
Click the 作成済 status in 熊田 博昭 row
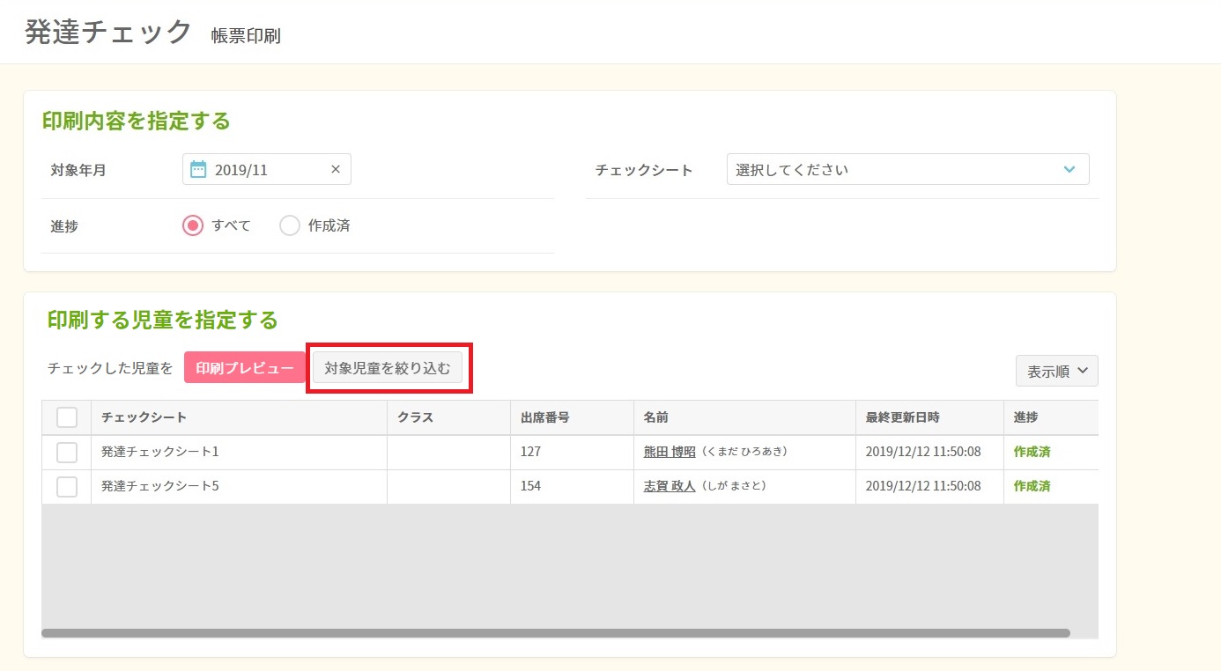tap(1032, 452)
